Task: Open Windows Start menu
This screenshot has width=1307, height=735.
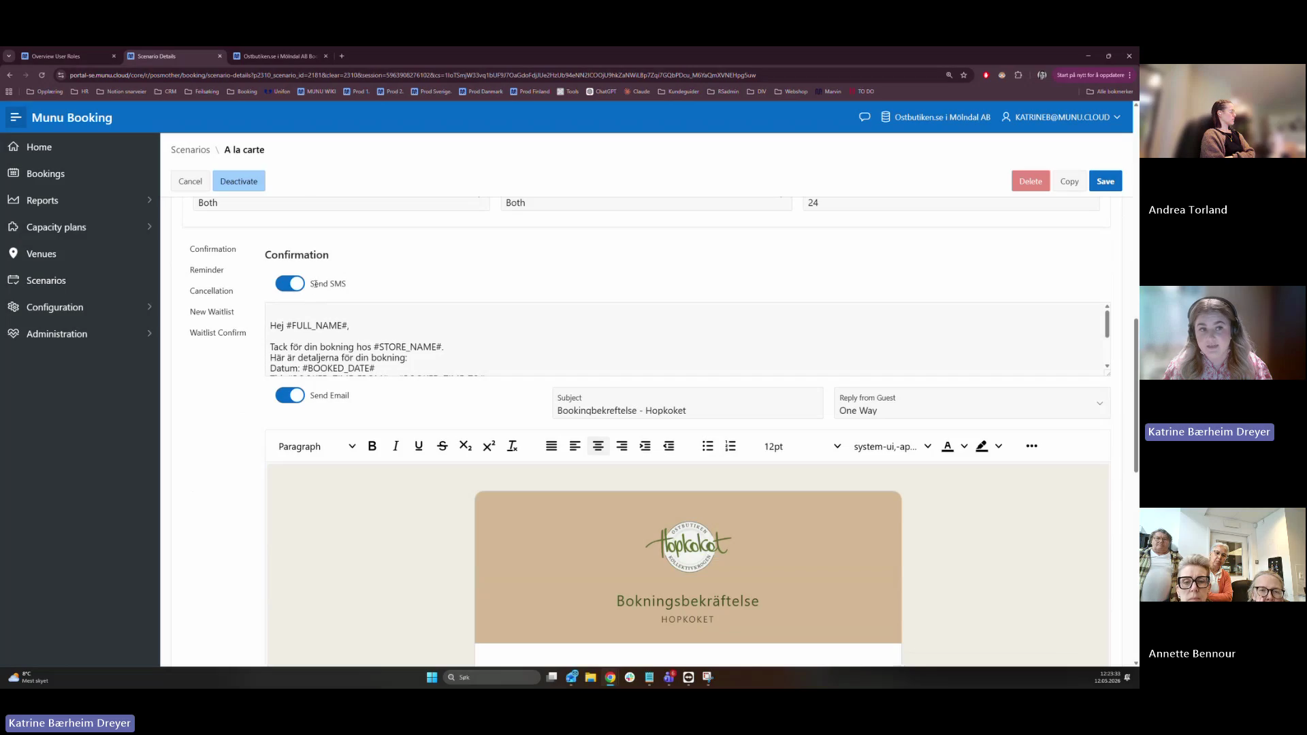Action: (432, 677)
